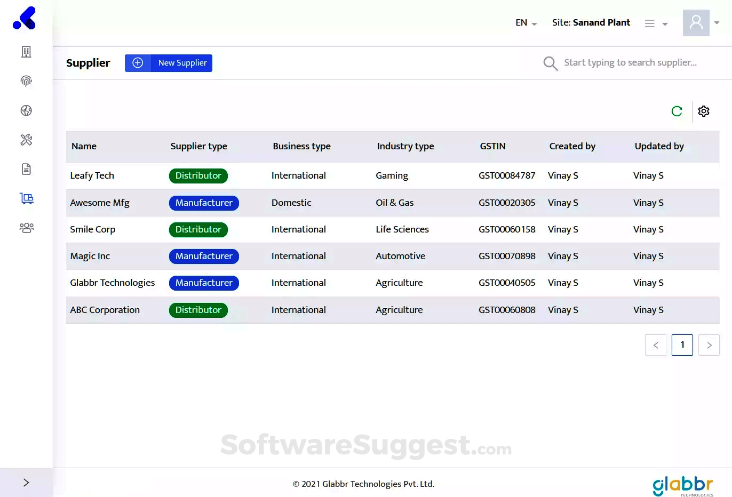The height and width of the screenshot is (497, 732).
Task: Select the globe icon in sidebar
Action: tap(26, 110)
